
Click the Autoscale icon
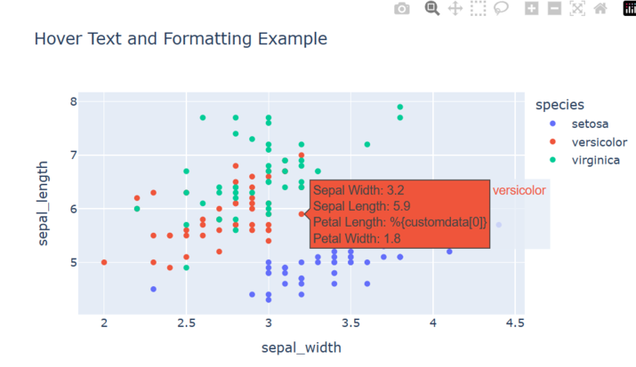pyautogui.click(x=577, y=9)
